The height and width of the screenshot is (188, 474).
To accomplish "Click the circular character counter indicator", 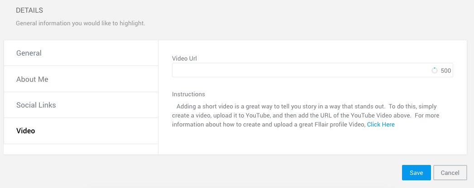I will [x=435, y=70].
